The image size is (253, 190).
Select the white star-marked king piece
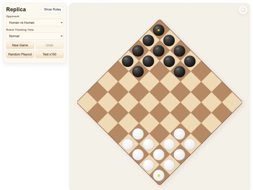pos(159,175)
